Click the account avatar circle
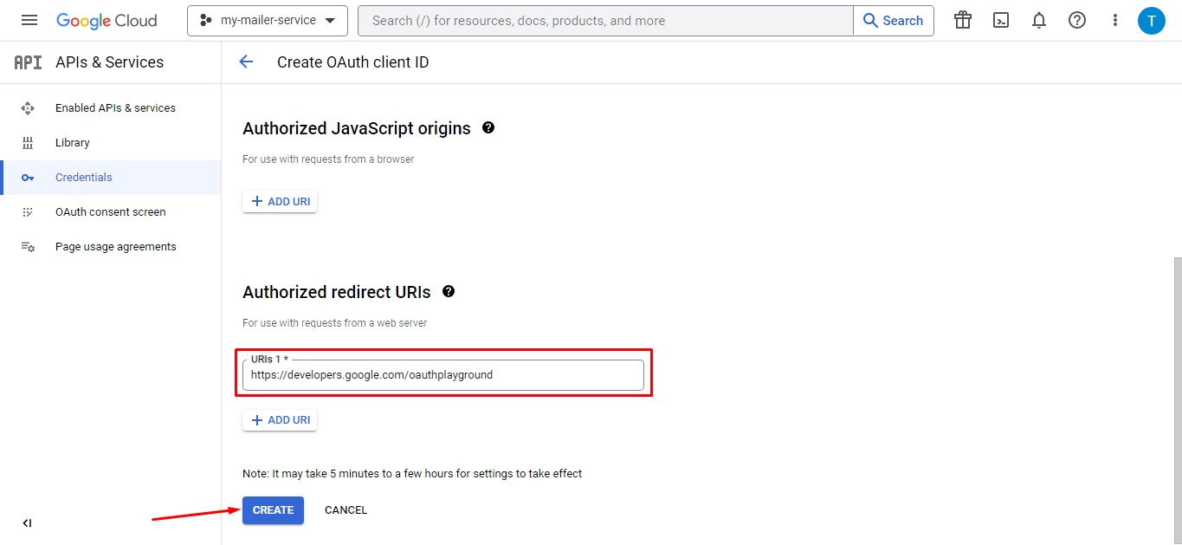 [x=1152, y=20]
